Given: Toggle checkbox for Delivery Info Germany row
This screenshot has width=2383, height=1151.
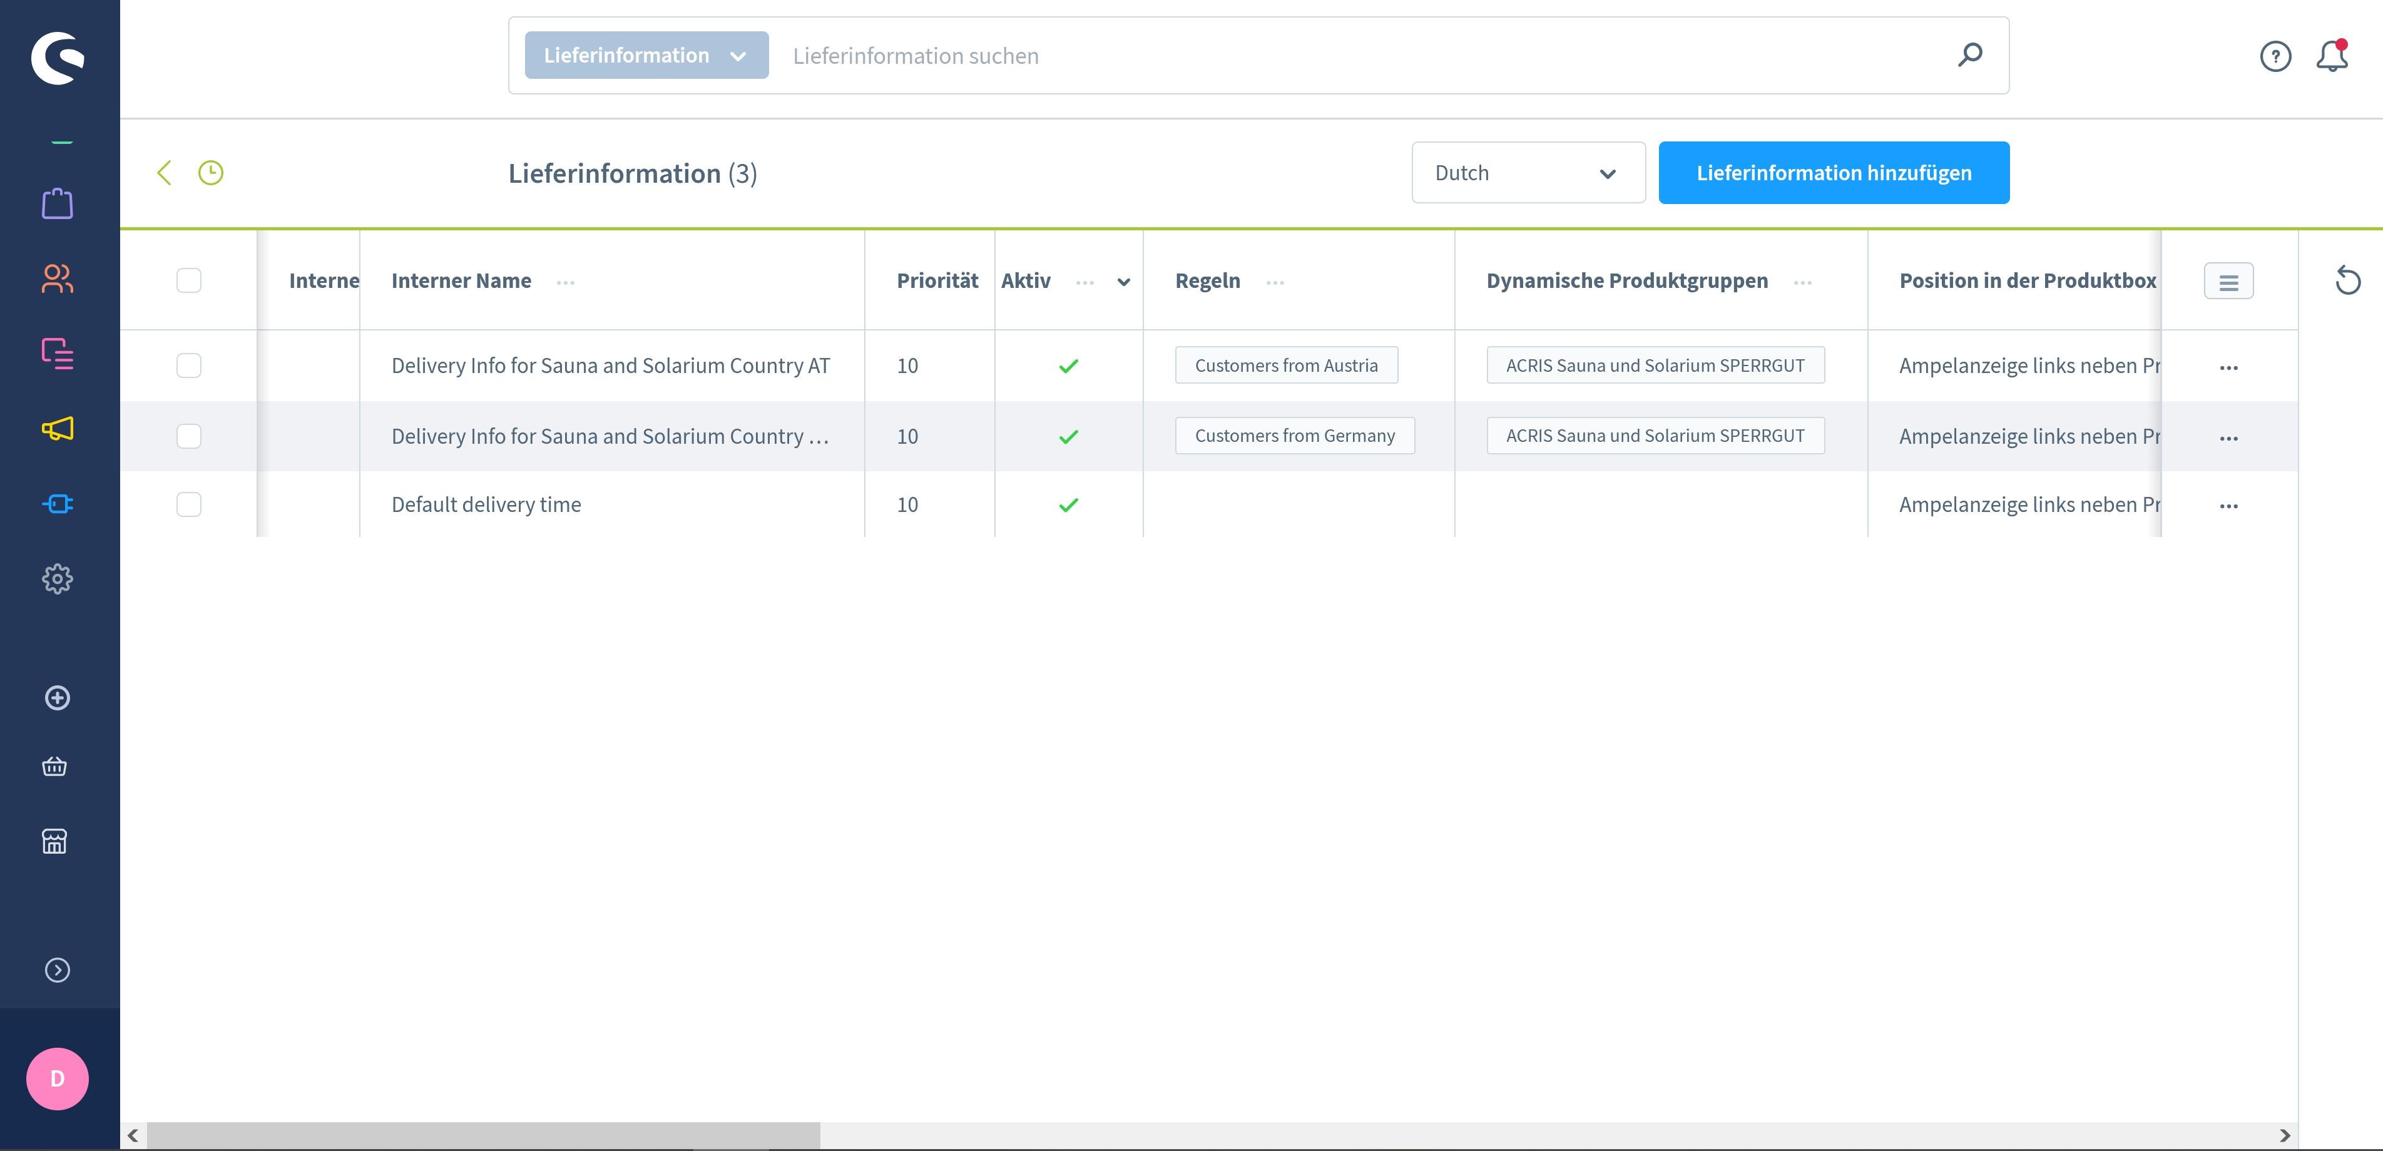Looking at the screenshot, I should pyautogui.click(x=188, y=435).
